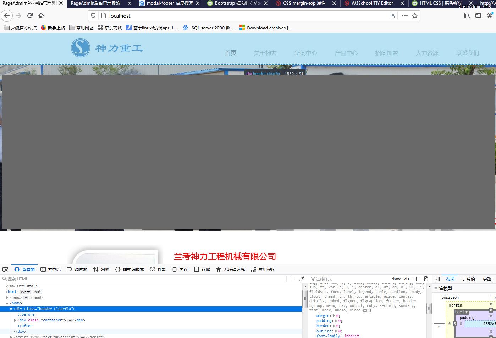
Task: Create a new node with plus icon
Action: click(292, 279)
